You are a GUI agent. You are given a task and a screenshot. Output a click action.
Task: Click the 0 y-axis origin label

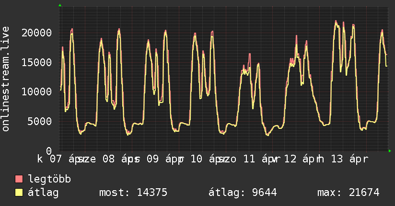[x=48, y=150]
